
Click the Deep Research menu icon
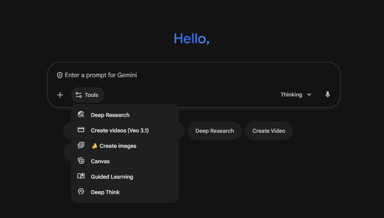coord(81,115)
